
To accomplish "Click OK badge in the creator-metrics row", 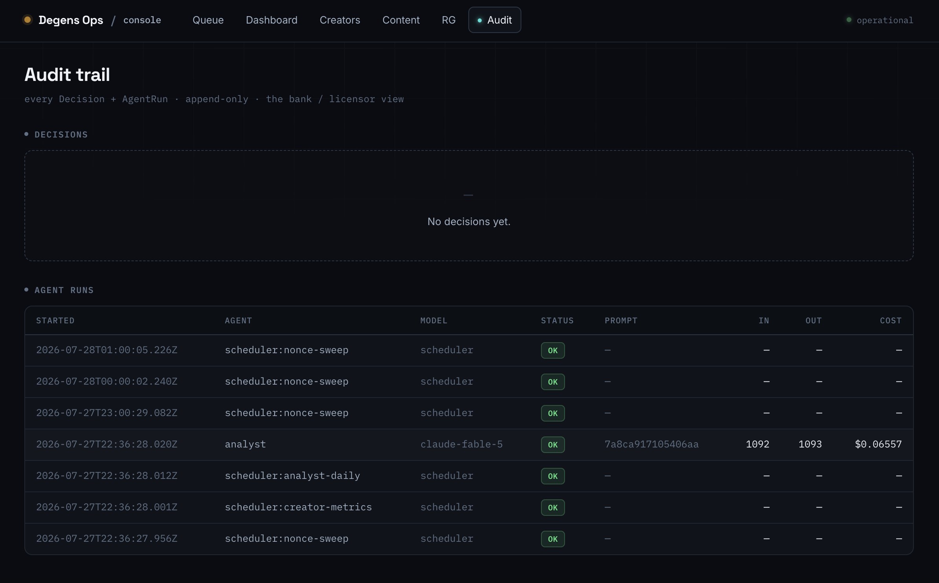I will pos(553,508).
